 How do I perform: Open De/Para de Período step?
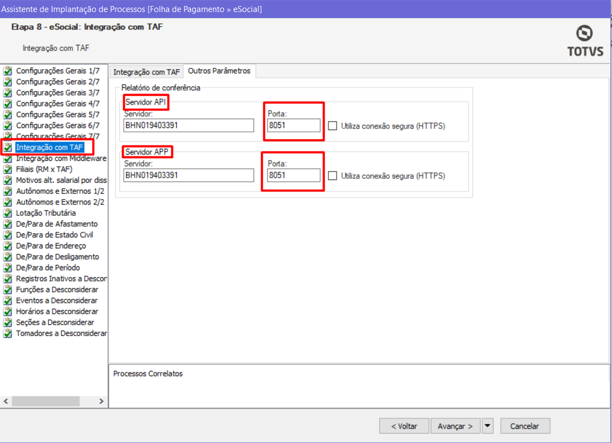pyautogui.click(x=48, y=267)
